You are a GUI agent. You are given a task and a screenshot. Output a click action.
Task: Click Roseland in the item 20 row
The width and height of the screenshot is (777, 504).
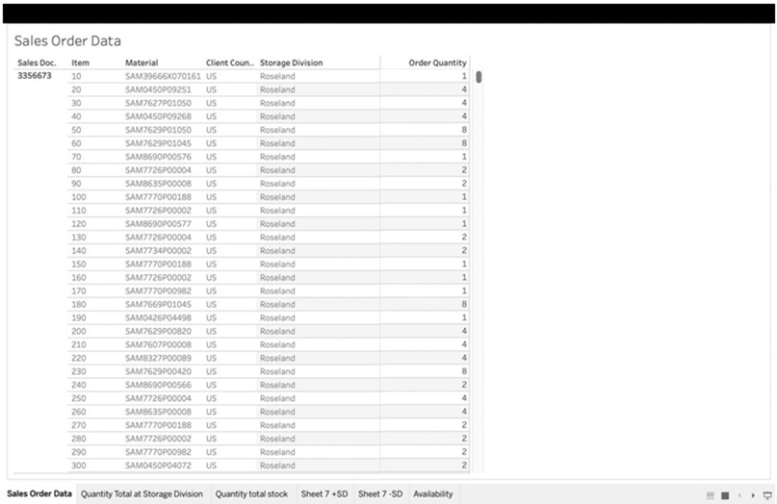click(x=277, y=89)
